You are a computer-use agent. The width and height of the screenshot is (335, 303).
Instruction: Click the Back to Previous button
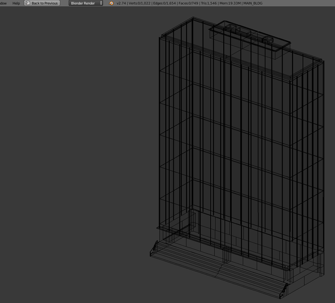44,3
